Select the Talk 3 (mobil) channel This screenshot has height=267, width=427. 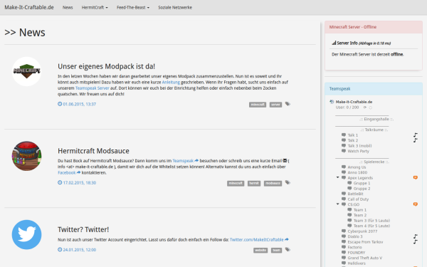tap(359, 146)
